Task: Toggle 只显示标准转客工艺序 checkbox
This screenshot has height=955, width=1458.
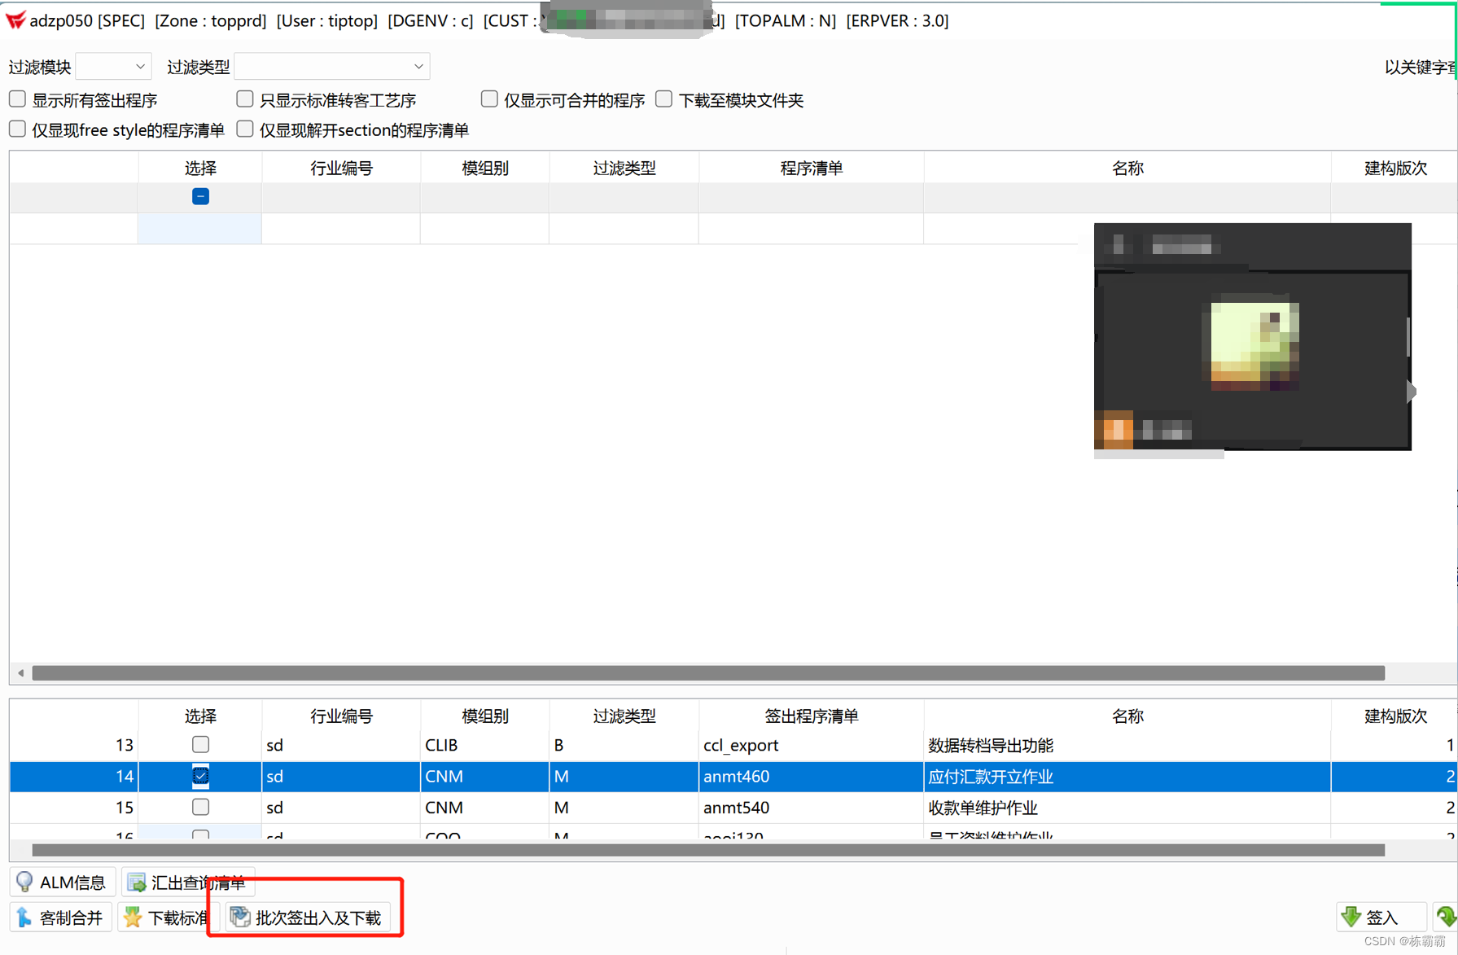Action: (x=244, y=99)
